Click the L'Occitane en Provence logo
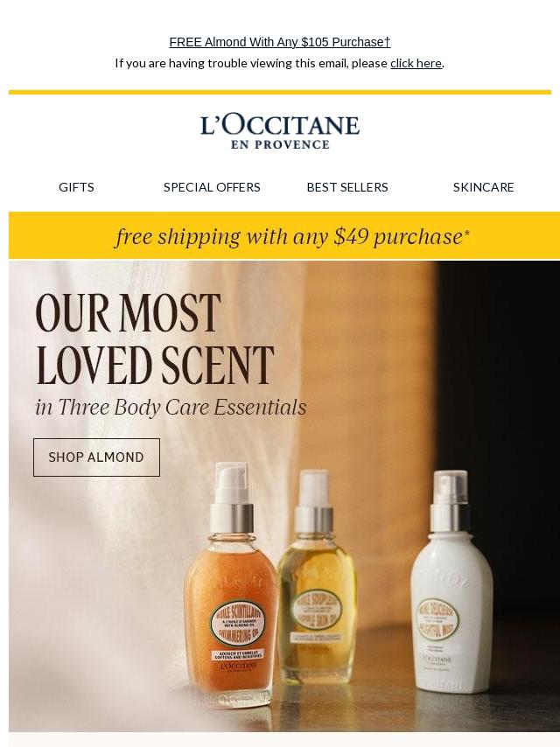This screenshot has width=560, height=747. 280,132
